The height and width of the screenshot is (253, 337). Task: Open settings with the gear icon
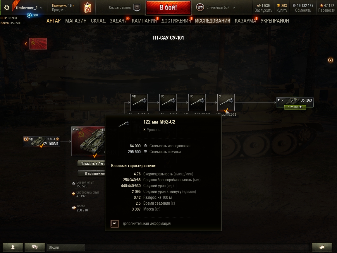tap(7, 8)
